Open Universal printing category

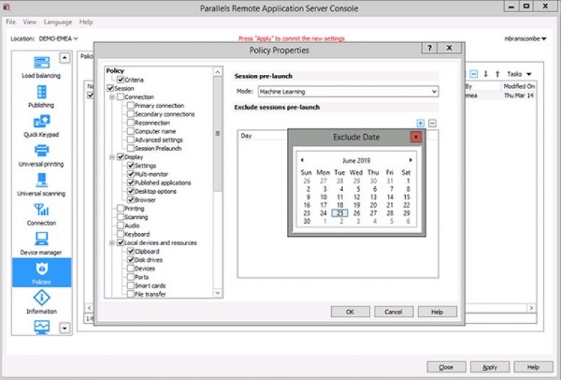pyautogui.click(x=41, y=155)
